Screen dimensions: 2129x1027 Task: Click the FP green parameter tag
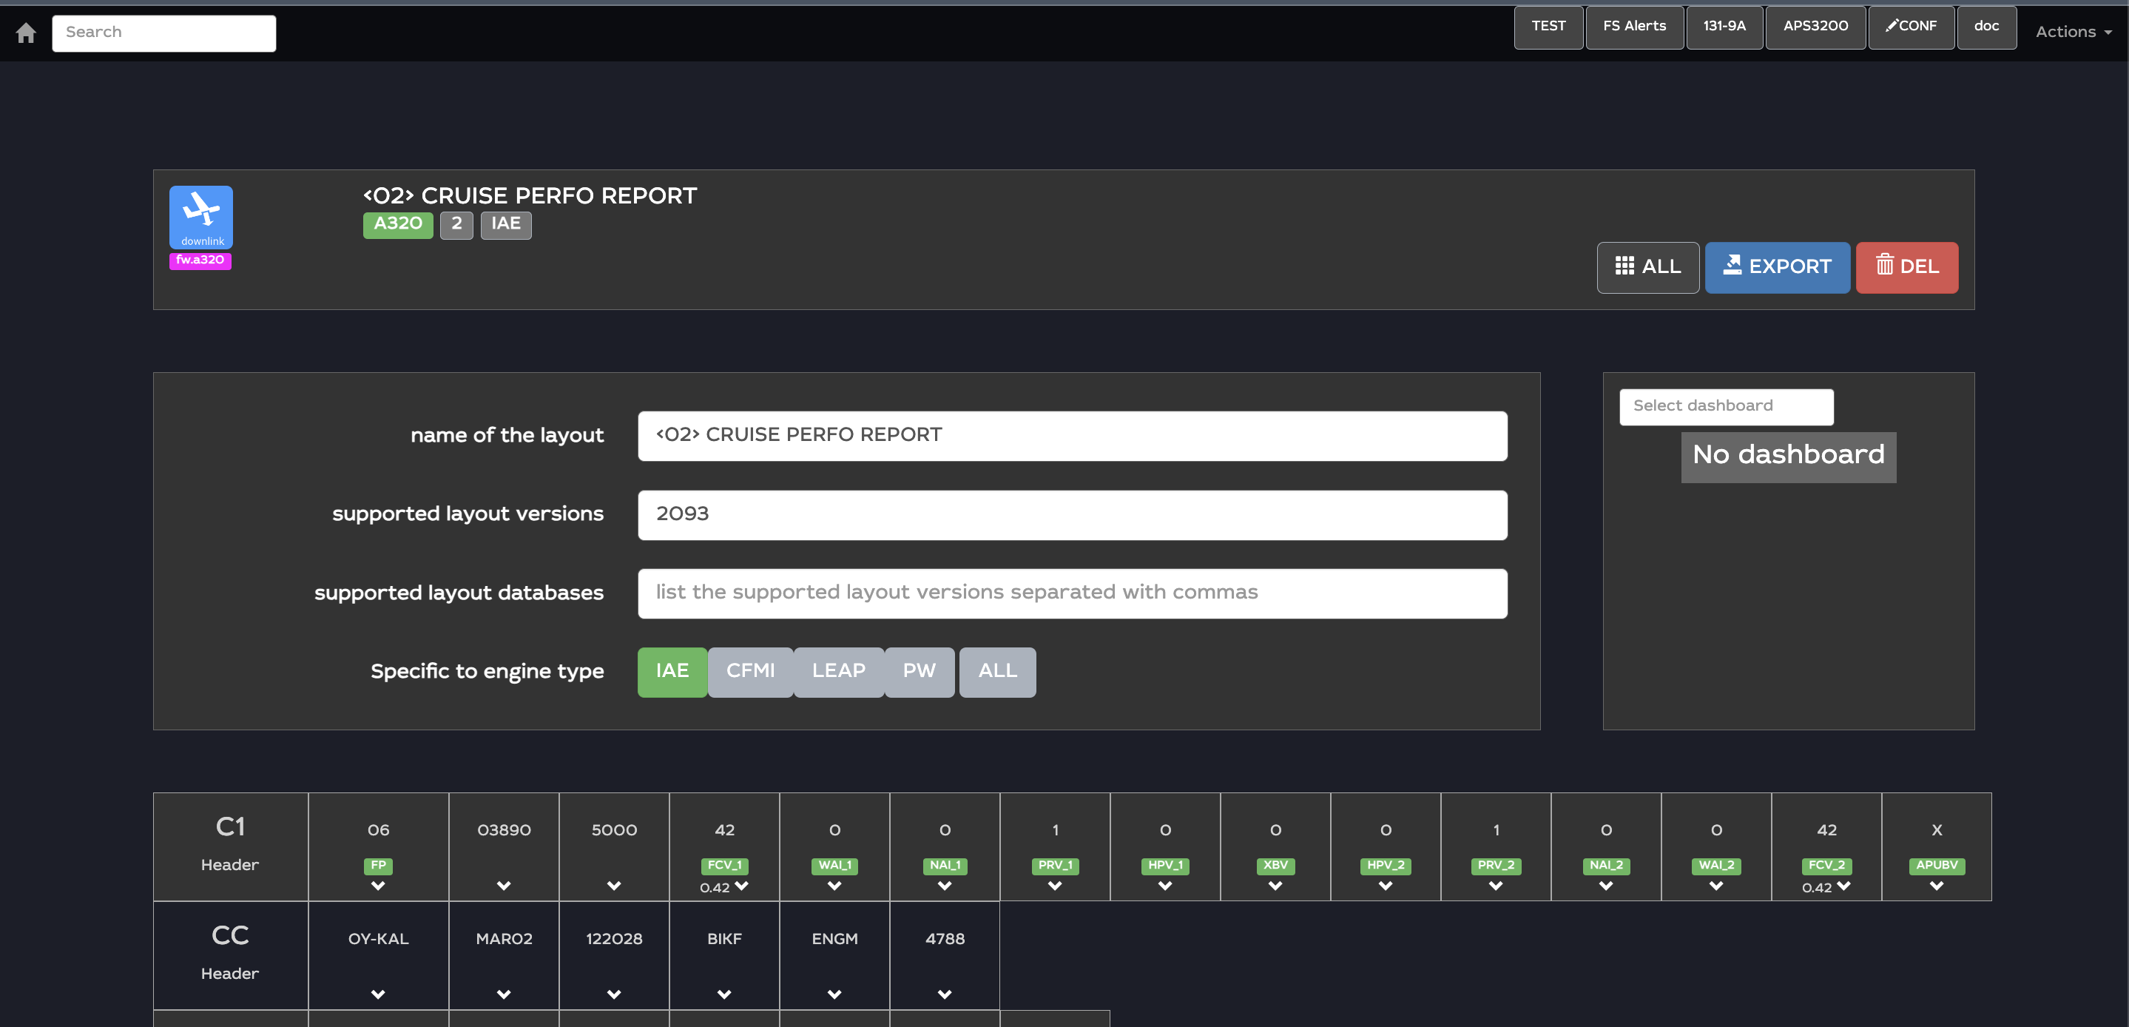click(378, 866)
